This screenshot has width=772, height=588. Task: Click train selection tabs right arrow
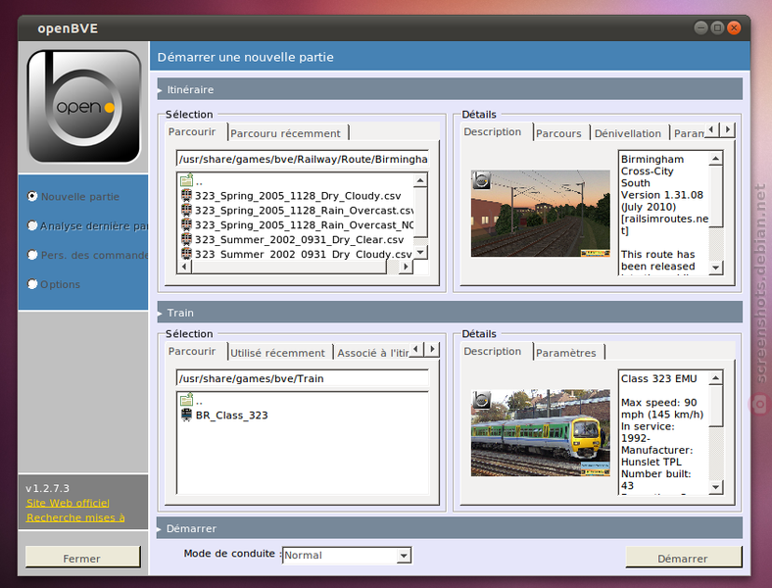point(432,349)
